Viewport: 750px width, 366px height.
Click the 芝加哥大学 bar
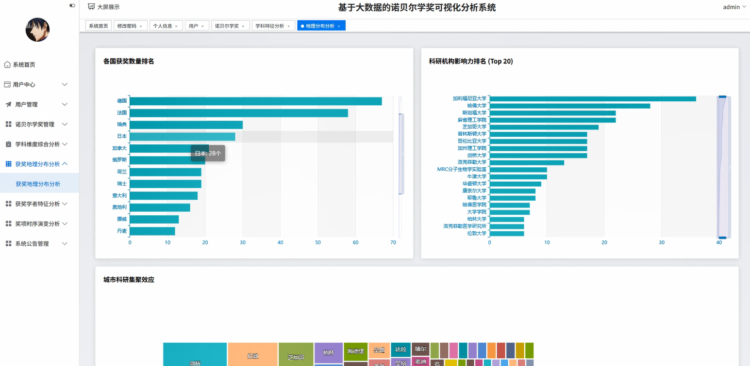tap(544, 127)
